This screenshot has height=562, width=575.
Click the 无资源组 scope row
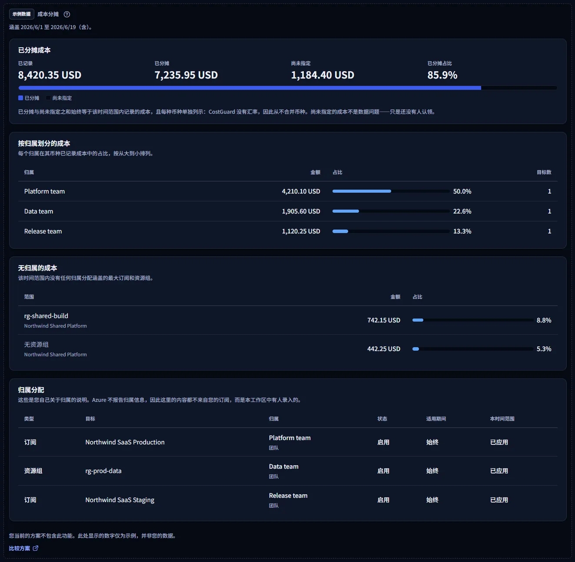click(288, 349)
